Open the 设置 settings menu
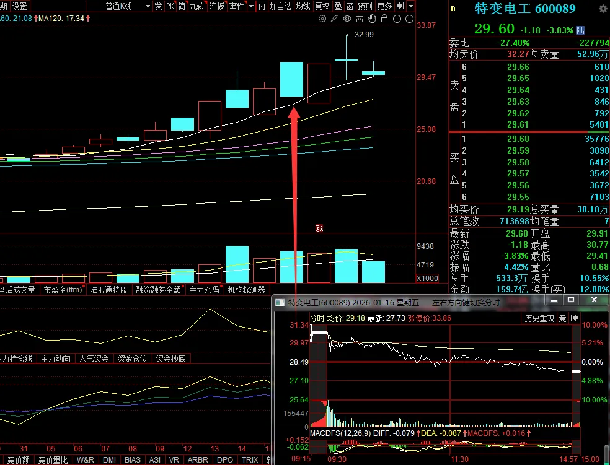610x465 pixels. 19,6
